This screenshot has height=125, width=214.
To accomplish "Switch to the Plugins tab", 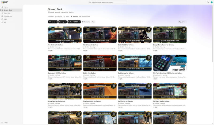I will click(x=59, y=17).
